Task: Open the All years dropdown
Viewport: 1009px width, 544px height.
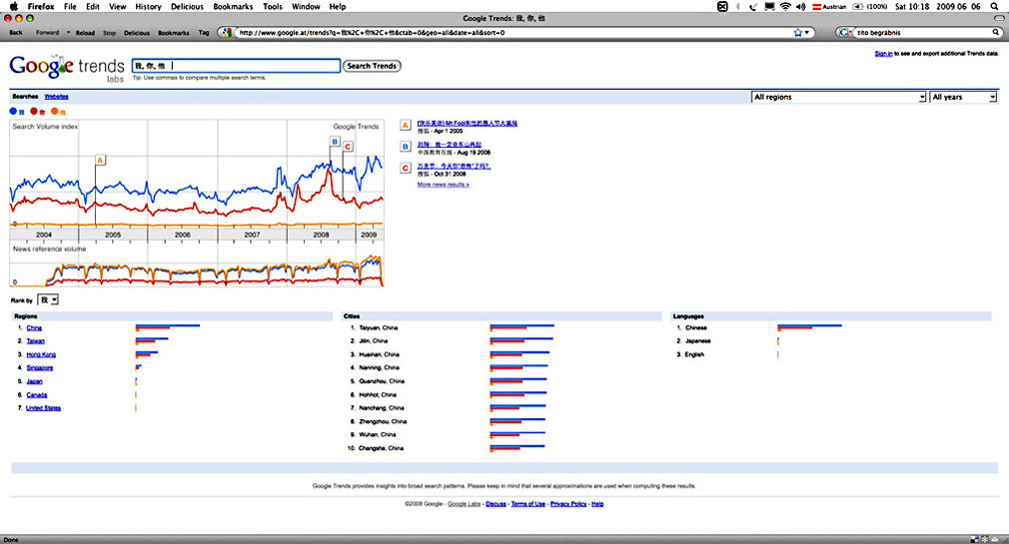Action: [963, 97]
